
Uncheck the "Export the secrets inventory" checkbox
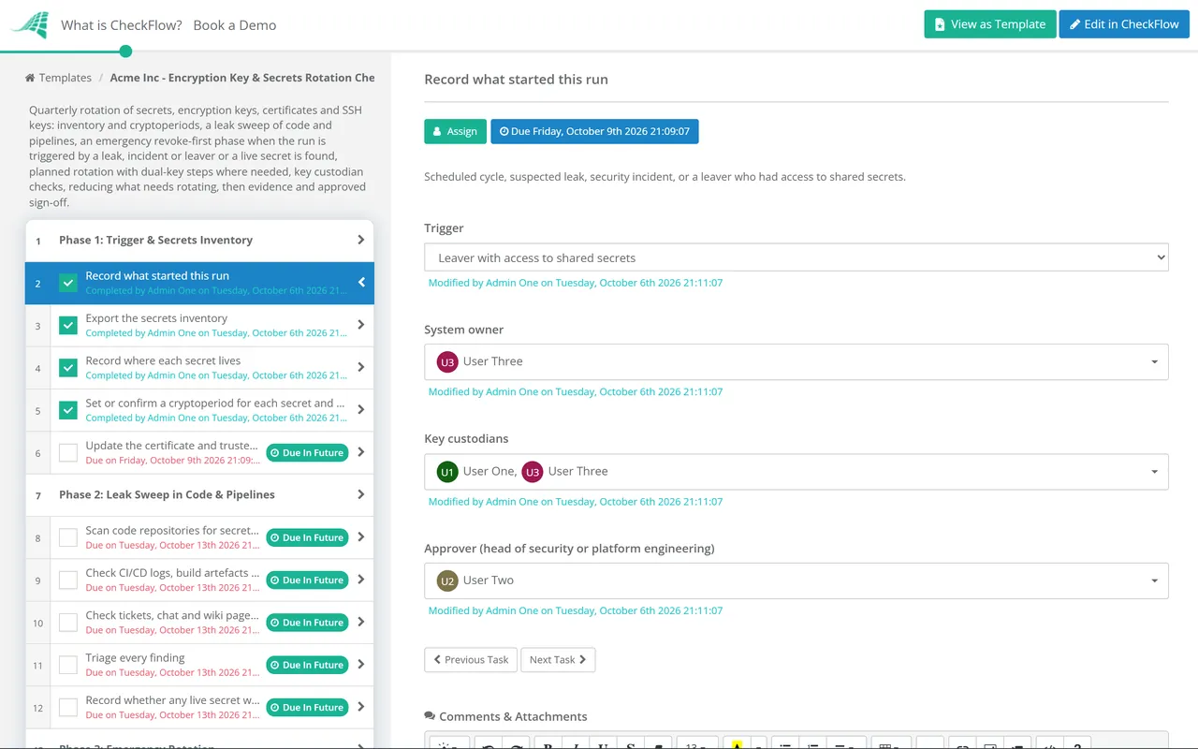coord(68,326)
